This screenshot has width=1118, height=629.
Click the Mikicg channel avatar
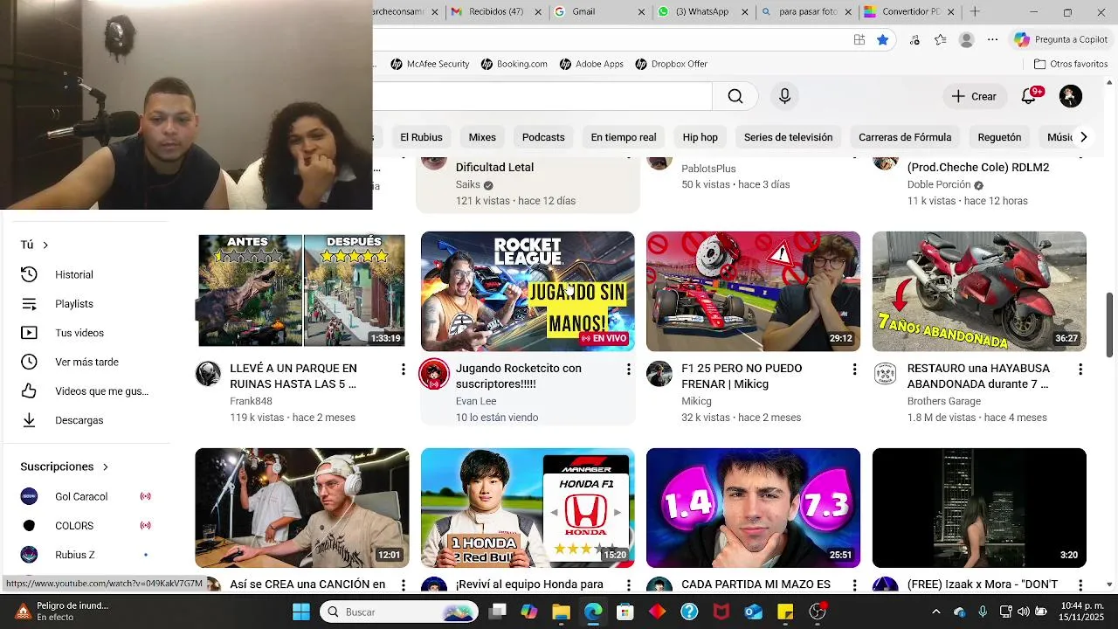click(x=659, y=374)
